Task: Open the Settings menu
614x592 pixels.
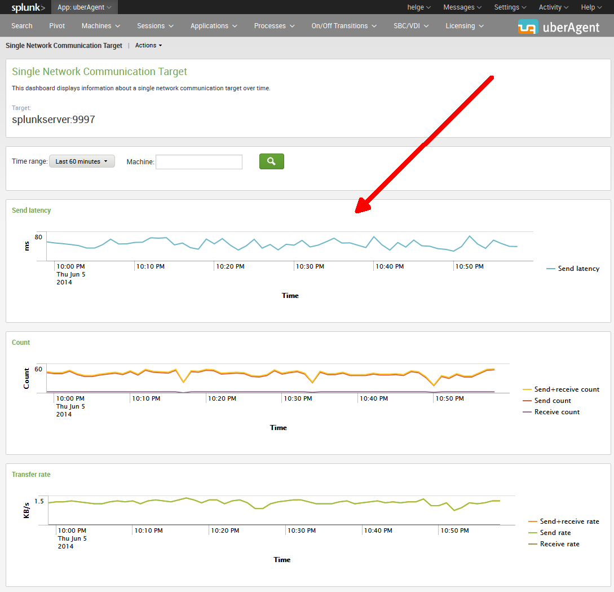Action: (x=510, y=7)
